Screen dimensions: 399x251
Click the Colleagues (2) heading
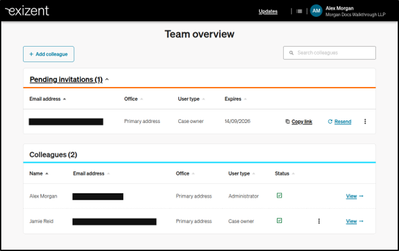coord(53,155)
